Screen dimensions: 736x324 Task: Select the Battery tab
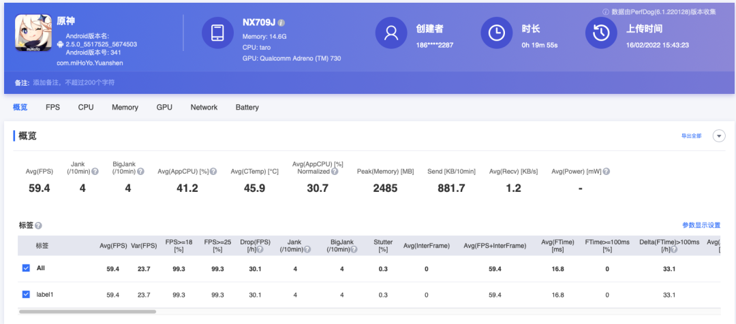[x=247, y=108]
